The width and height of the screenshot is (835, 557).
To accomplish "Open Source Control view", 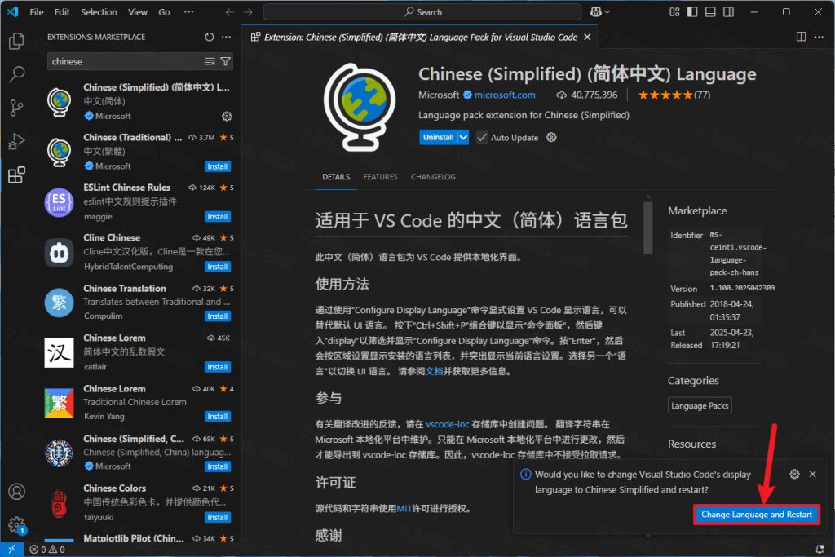I will point(16,108).
